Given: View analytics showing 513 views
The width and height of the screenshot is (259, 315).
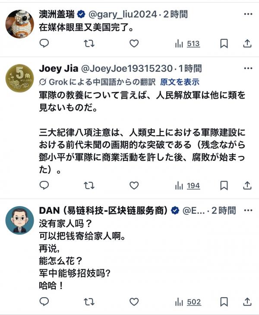Looking at the screenshot, I should coord(187,43).
